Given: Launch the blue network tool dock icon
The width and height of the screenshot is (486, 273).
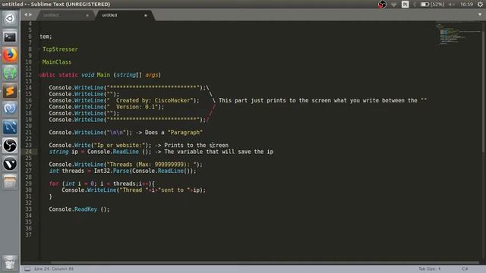Looking at the screenshot, I should tap(10, 127).
